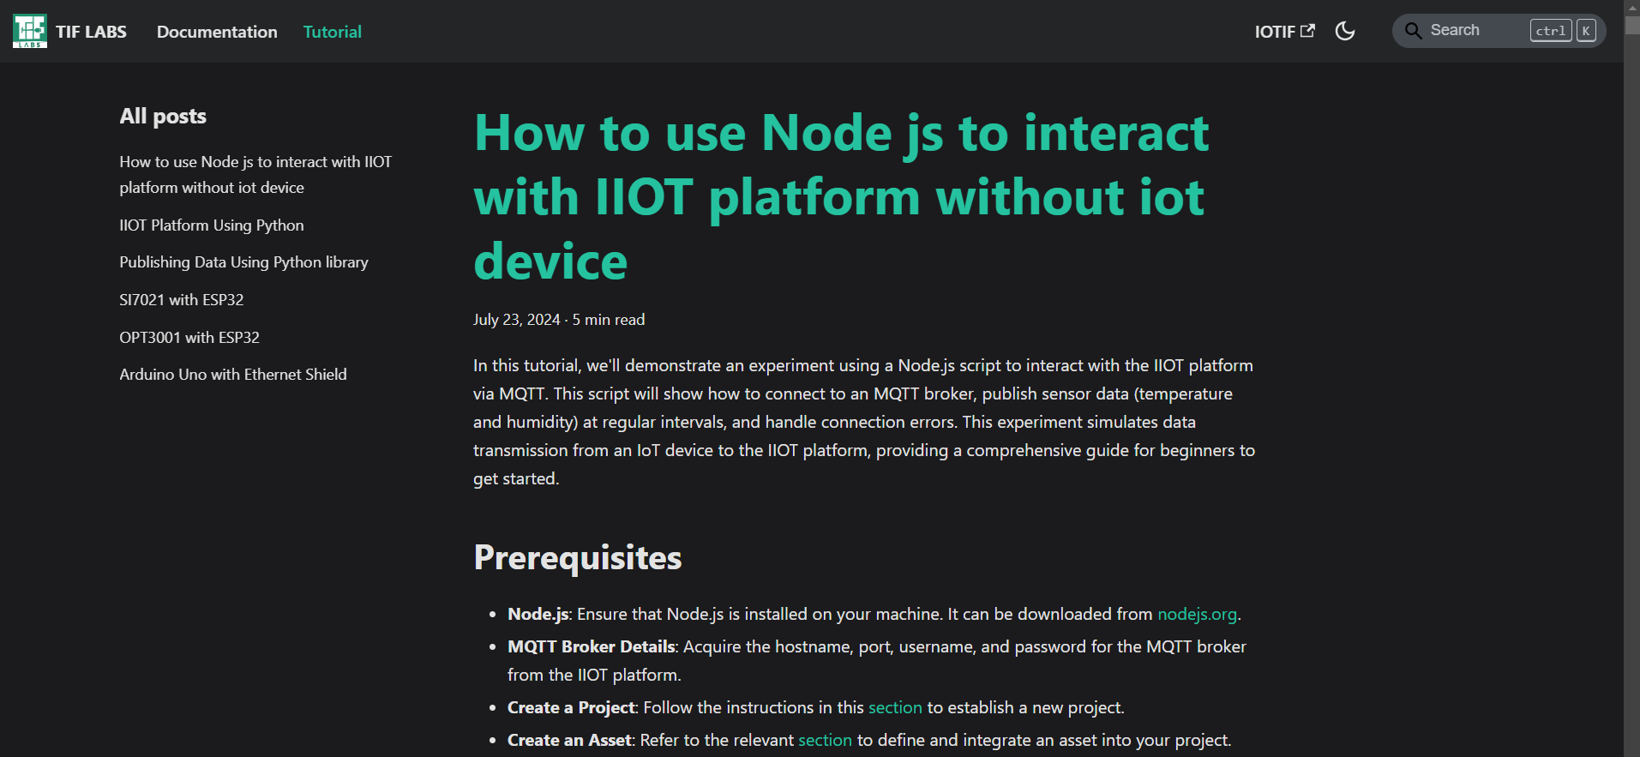The height and width of the screenshot is (757, 1640).
Task: Open the 'IIOT Platform Using Python' post
Action: click(x=212, y=225)
